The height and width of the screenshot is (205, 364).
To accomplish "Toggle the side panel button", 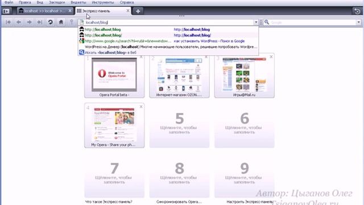I will pos(6,11).
